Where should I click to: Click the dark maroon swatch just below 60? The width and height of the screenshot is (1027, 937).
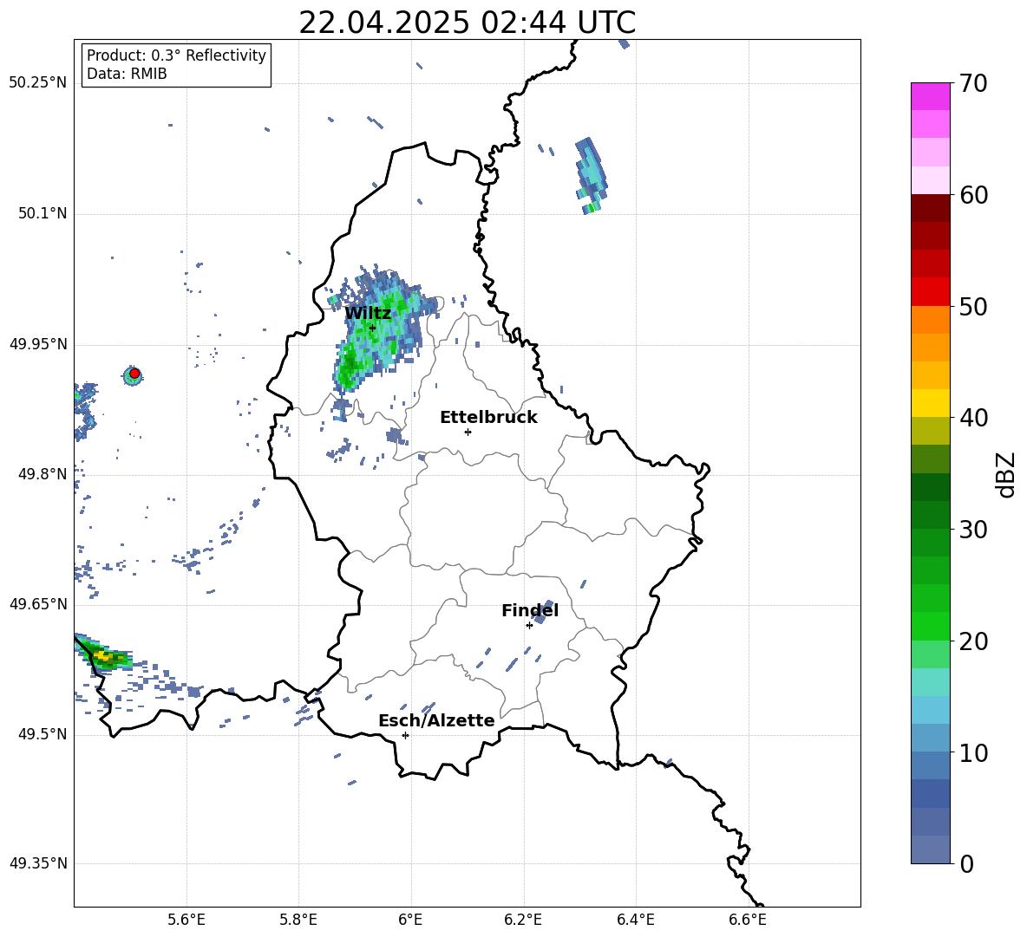coord(930,208)
